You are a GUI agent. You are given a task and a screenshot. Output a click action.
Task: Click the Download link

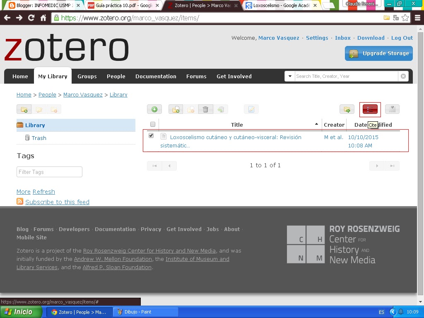point(371,38)
